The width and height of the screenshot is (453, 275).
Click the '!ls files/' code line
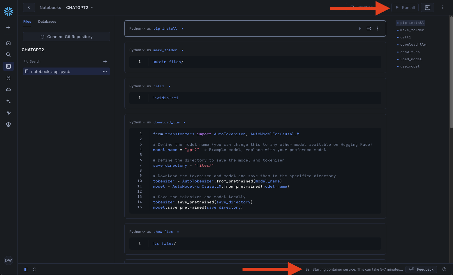[164, 243]
